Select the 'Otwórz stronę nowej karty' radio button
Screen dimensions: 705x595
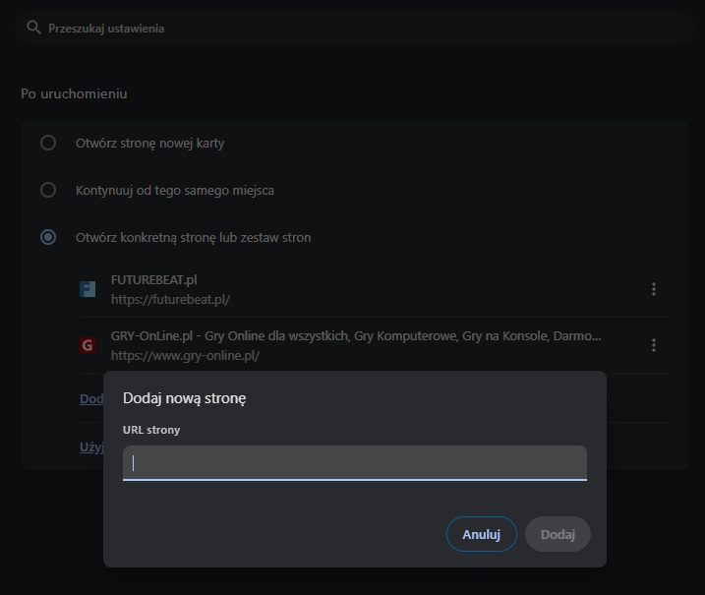click(48, 144)
